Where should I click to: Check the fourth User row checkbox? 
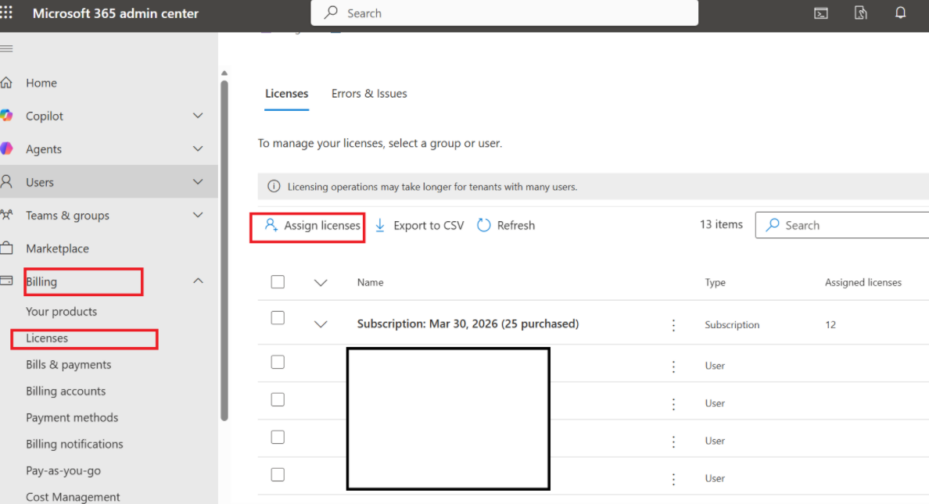(278, 474)
